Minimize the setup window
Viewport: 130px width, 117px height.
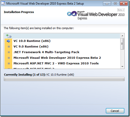107,4
